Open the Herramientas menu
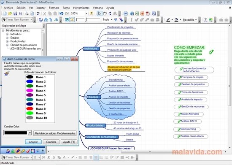The height and width of the screenshot is (165, 232). point(81,8)
